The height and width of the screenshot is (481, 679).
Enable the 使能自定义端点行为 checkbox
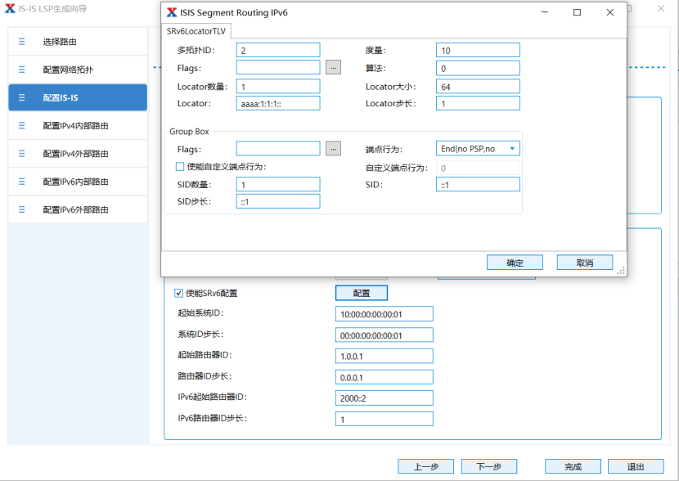(180, 167)
